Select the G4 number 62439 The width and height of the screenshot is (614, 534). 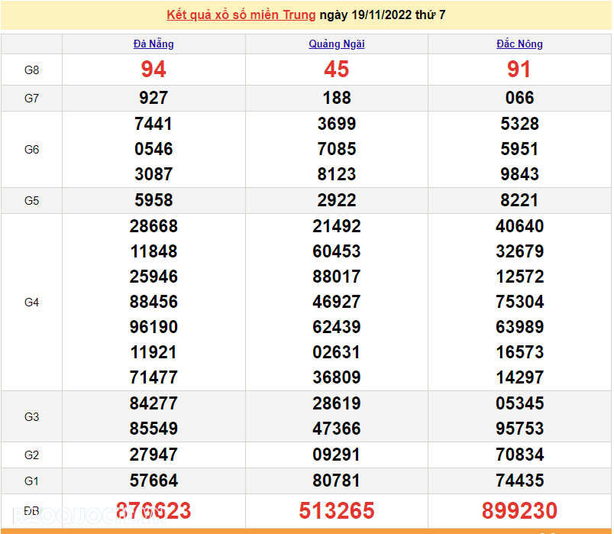[x=337, y=327]
